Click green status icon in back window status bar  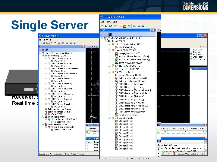163,154
